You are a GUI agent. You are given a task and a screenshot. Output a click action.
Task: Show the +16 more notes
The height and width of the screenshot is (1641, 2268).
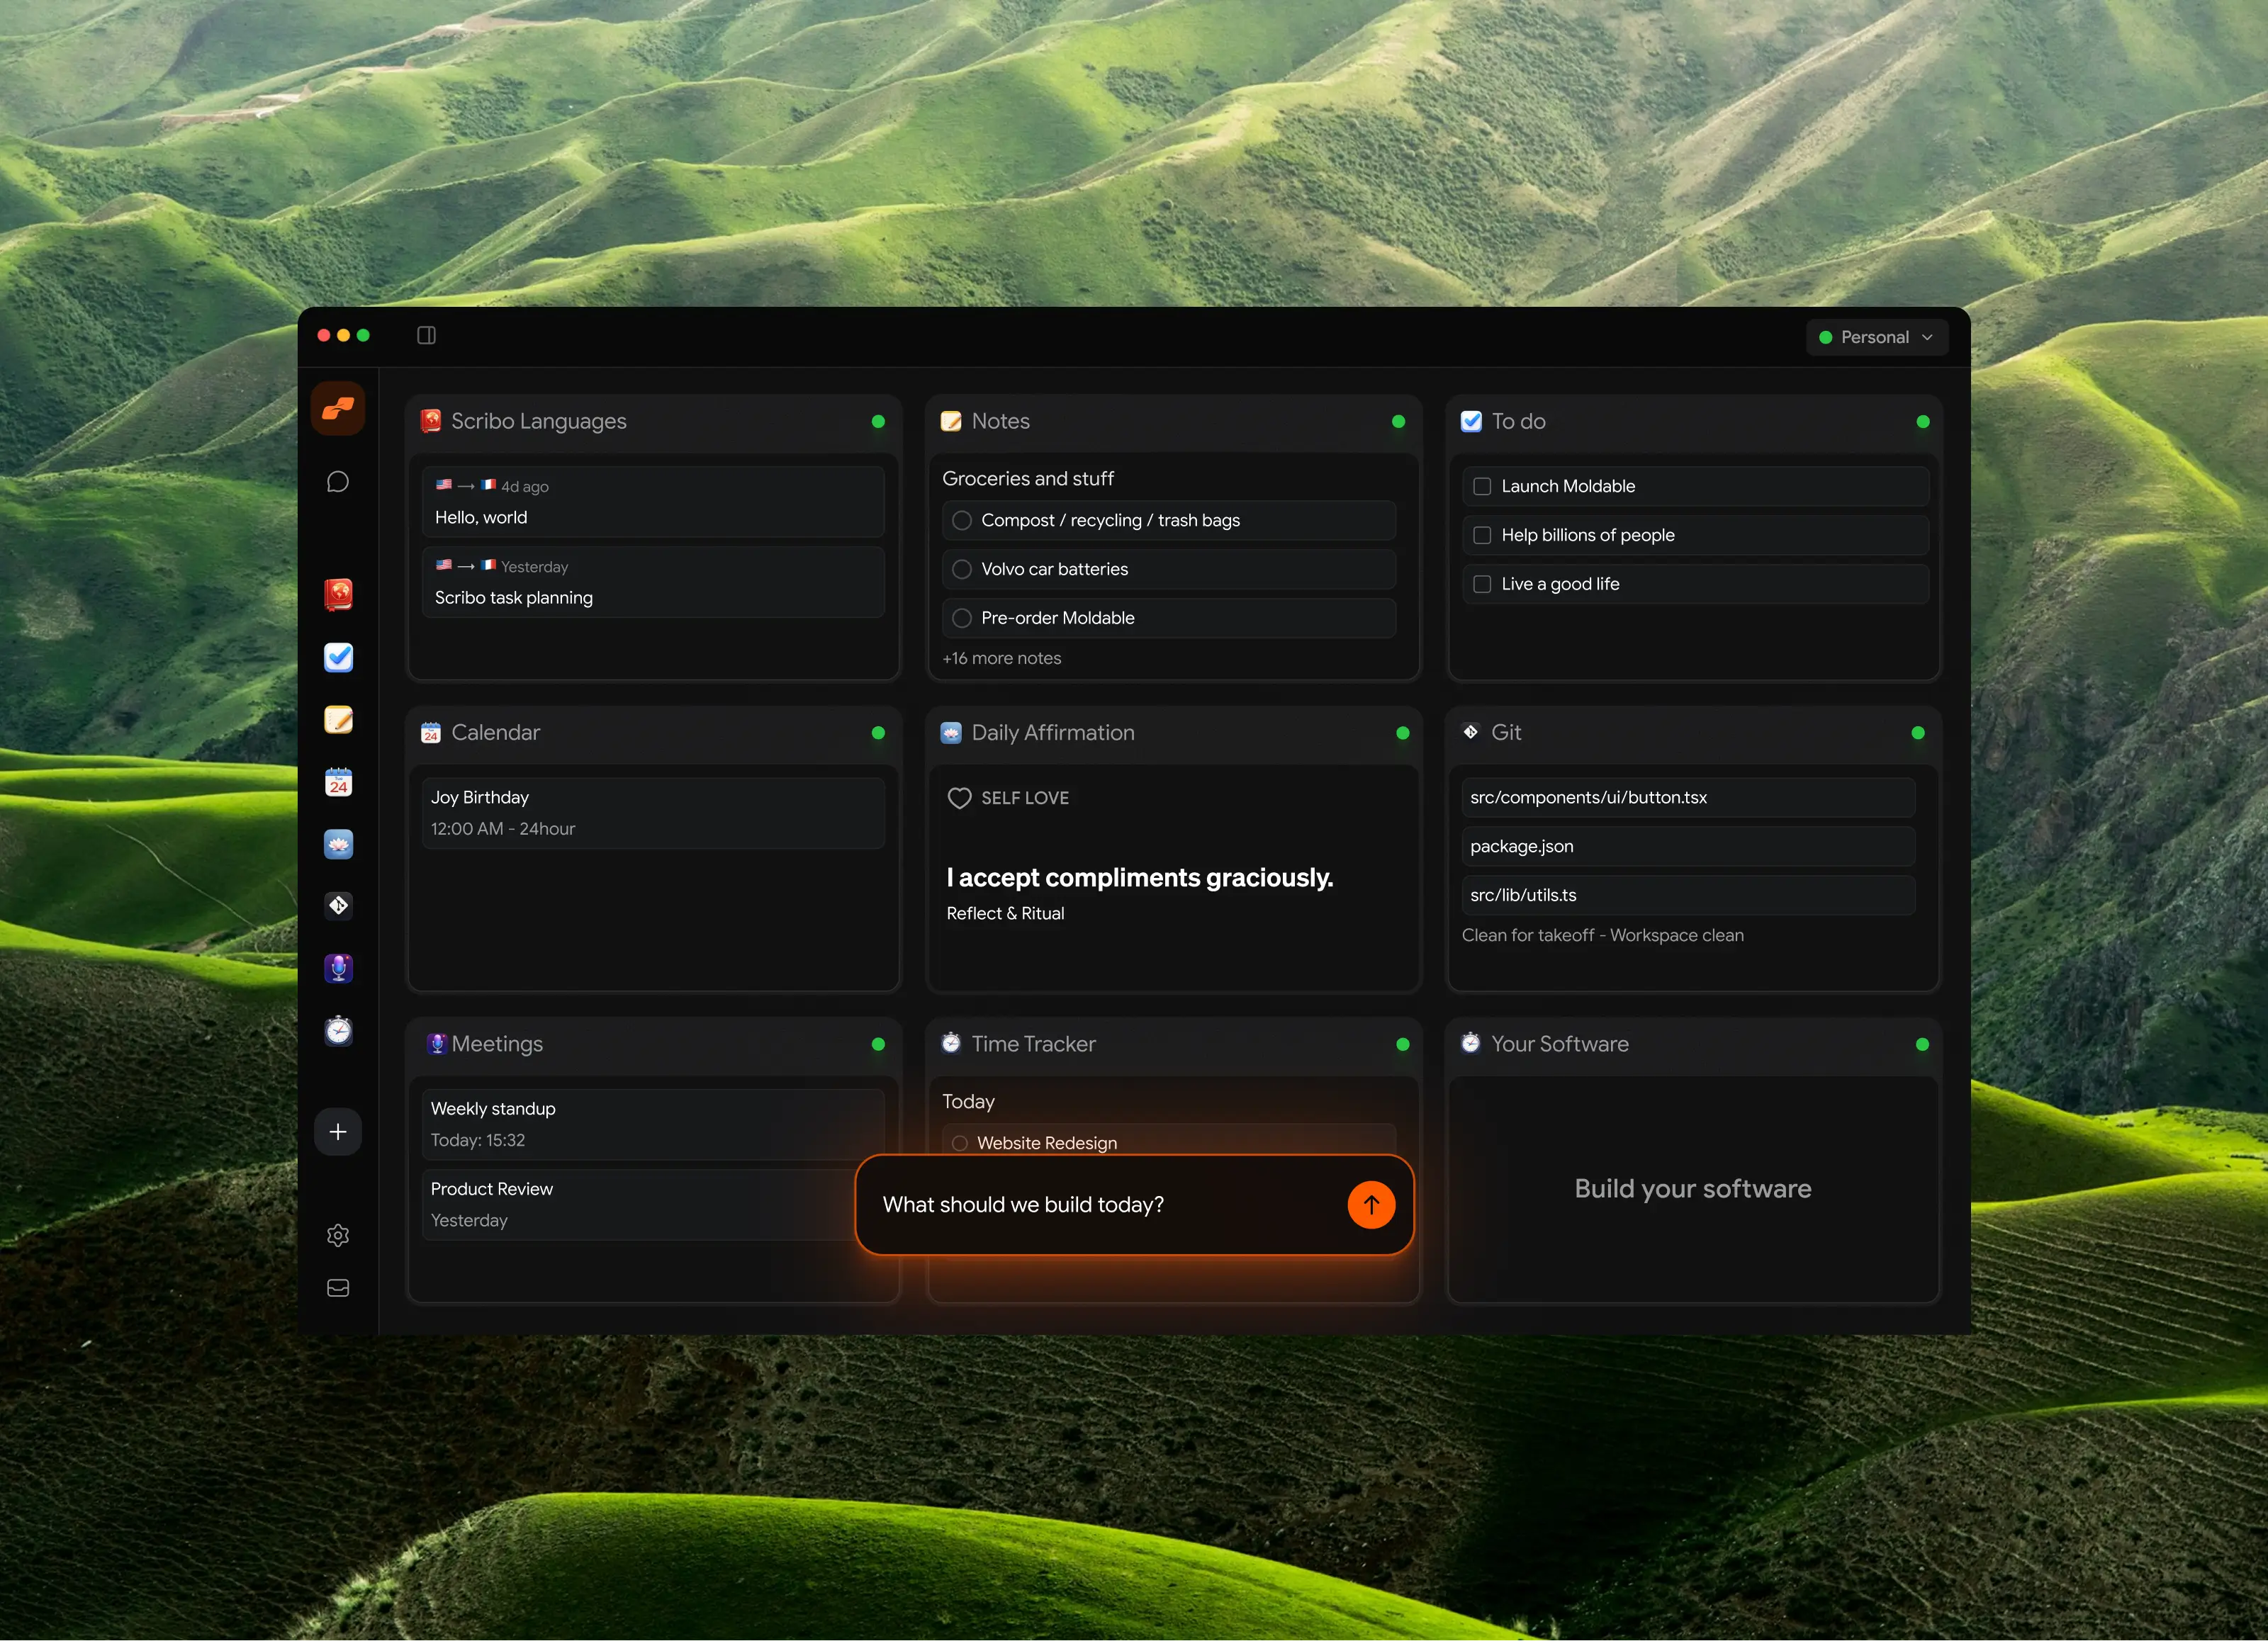(1001, 658)
